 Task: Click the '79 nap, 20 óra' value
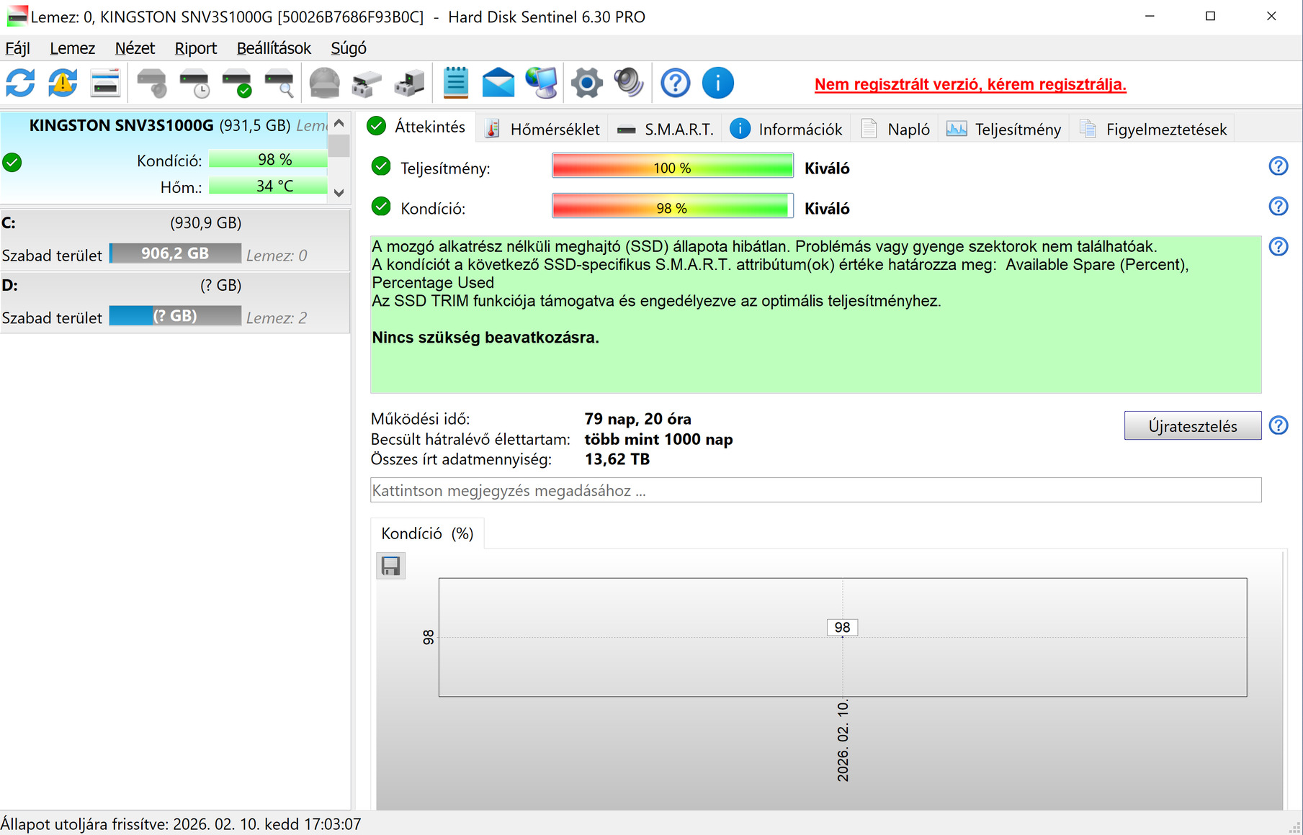(637, 419)
